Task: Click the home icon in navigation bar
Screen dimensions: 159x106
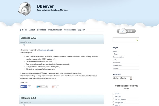Action: tap(20, 30)
